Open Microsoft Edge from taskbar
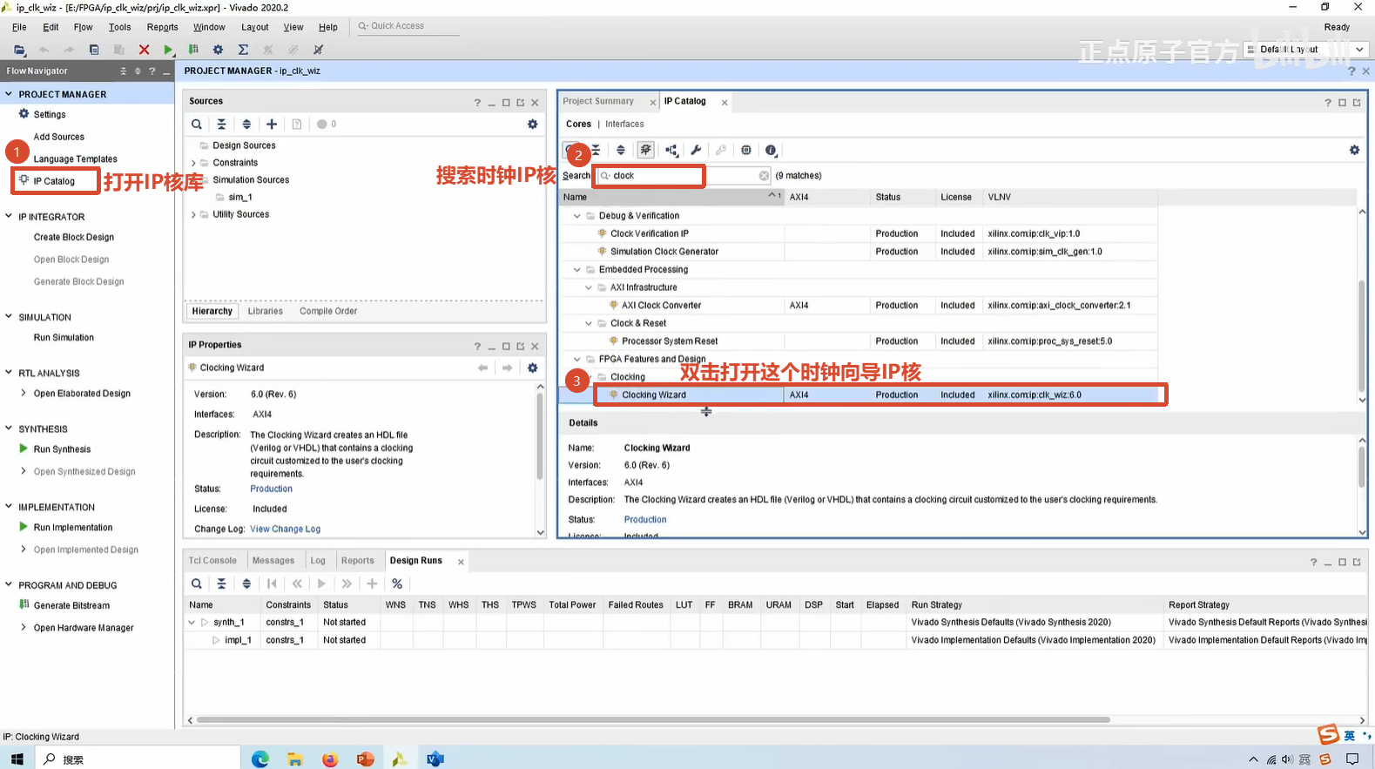The image size is (1375, 769). [260, 759]
